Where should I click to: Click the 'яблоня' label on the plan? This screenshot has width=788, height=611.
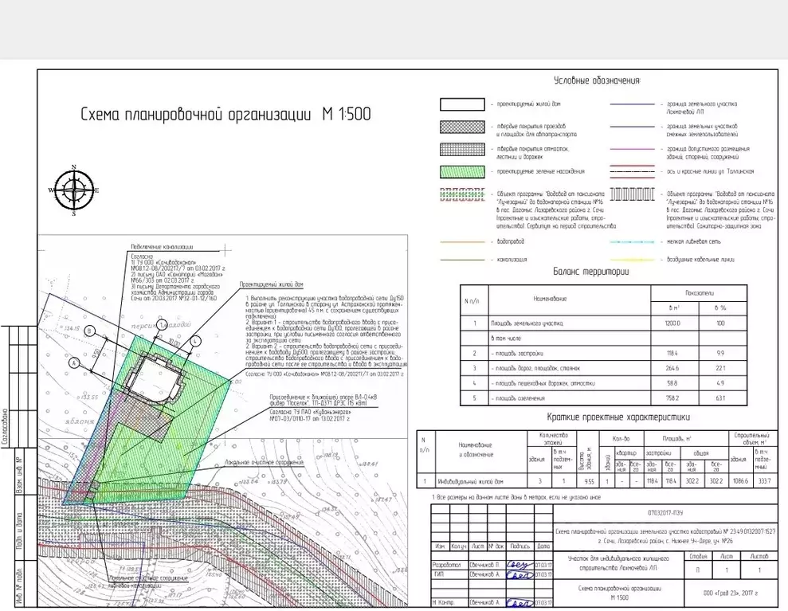[x=80, y=421]
